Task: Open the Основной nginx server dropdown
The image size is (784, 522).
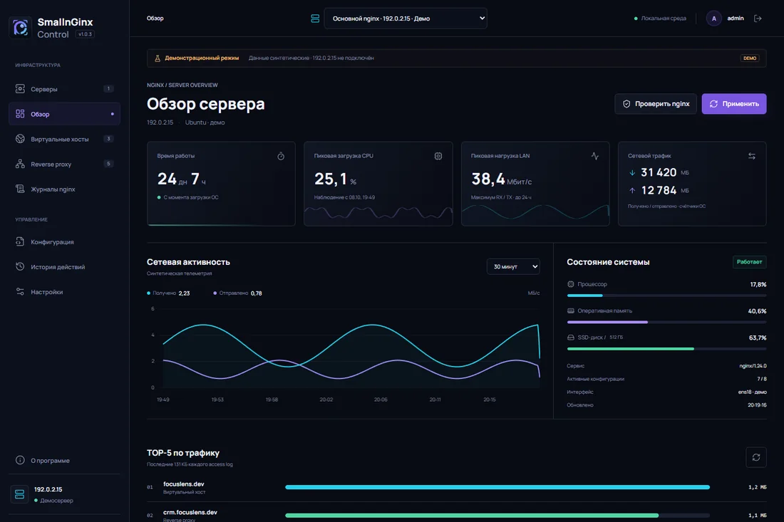Action: point(406,19)
